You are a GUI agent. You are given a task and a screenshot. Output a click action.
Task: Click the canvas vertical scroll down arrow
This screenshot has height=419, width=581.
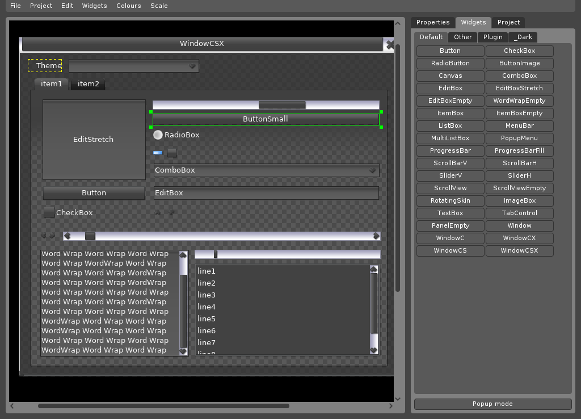[398, 399]
